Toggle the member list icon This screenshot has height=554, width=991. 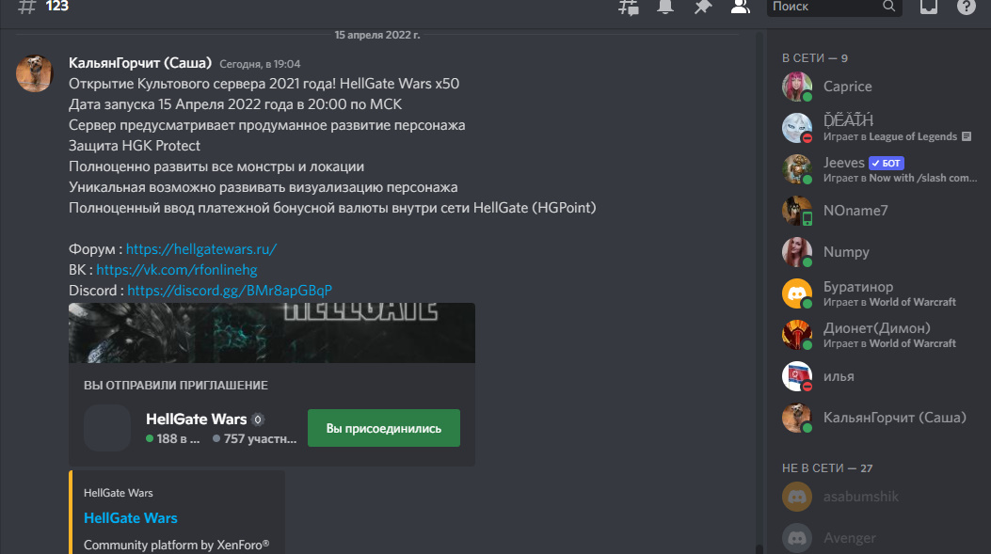tap(740, 6)
